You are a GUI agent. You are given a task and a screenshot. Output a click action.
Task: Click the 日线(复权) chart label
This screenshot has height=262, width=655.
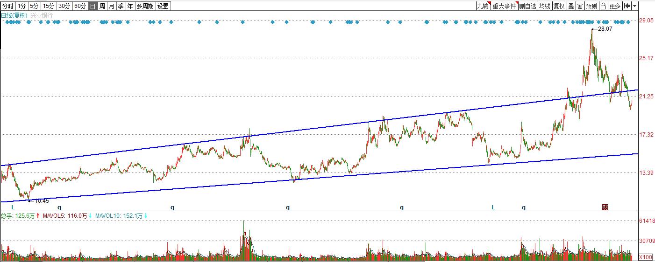tap(14, 15)
